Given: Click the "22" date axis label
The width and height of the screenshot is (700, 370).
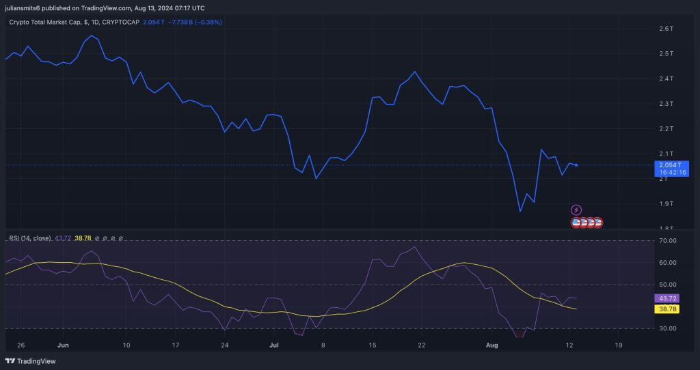Looking at the screenshot, I should [x=421, y=345].
